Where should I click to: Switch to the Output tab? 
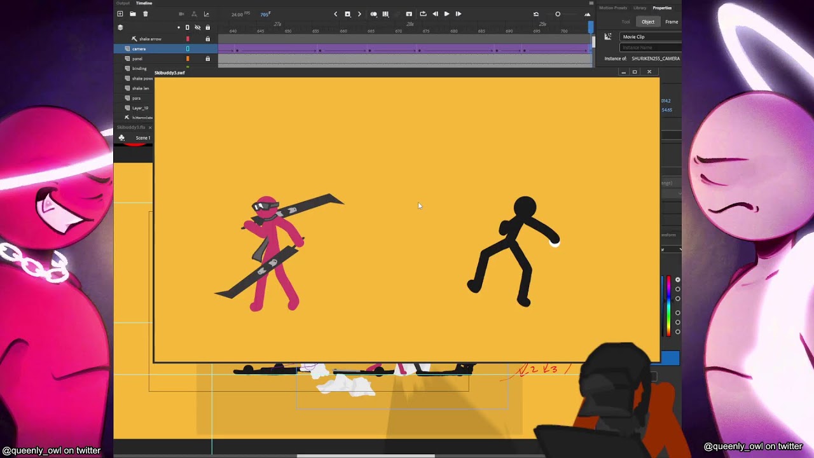(123, 3)
